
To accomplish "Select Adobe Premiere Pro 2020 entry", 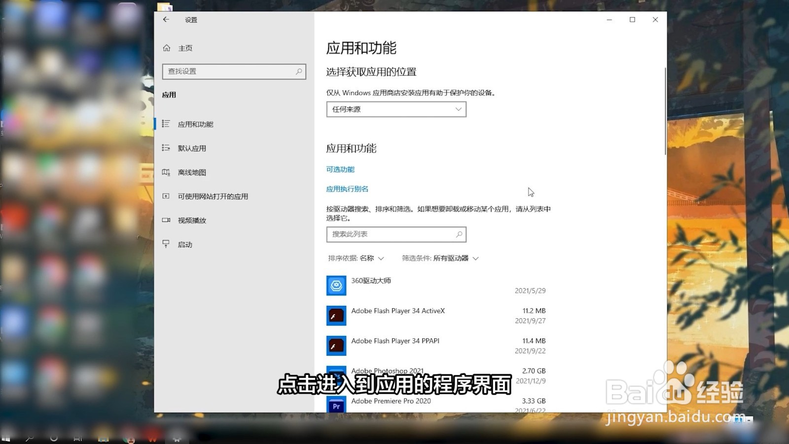I will [436, 405].
